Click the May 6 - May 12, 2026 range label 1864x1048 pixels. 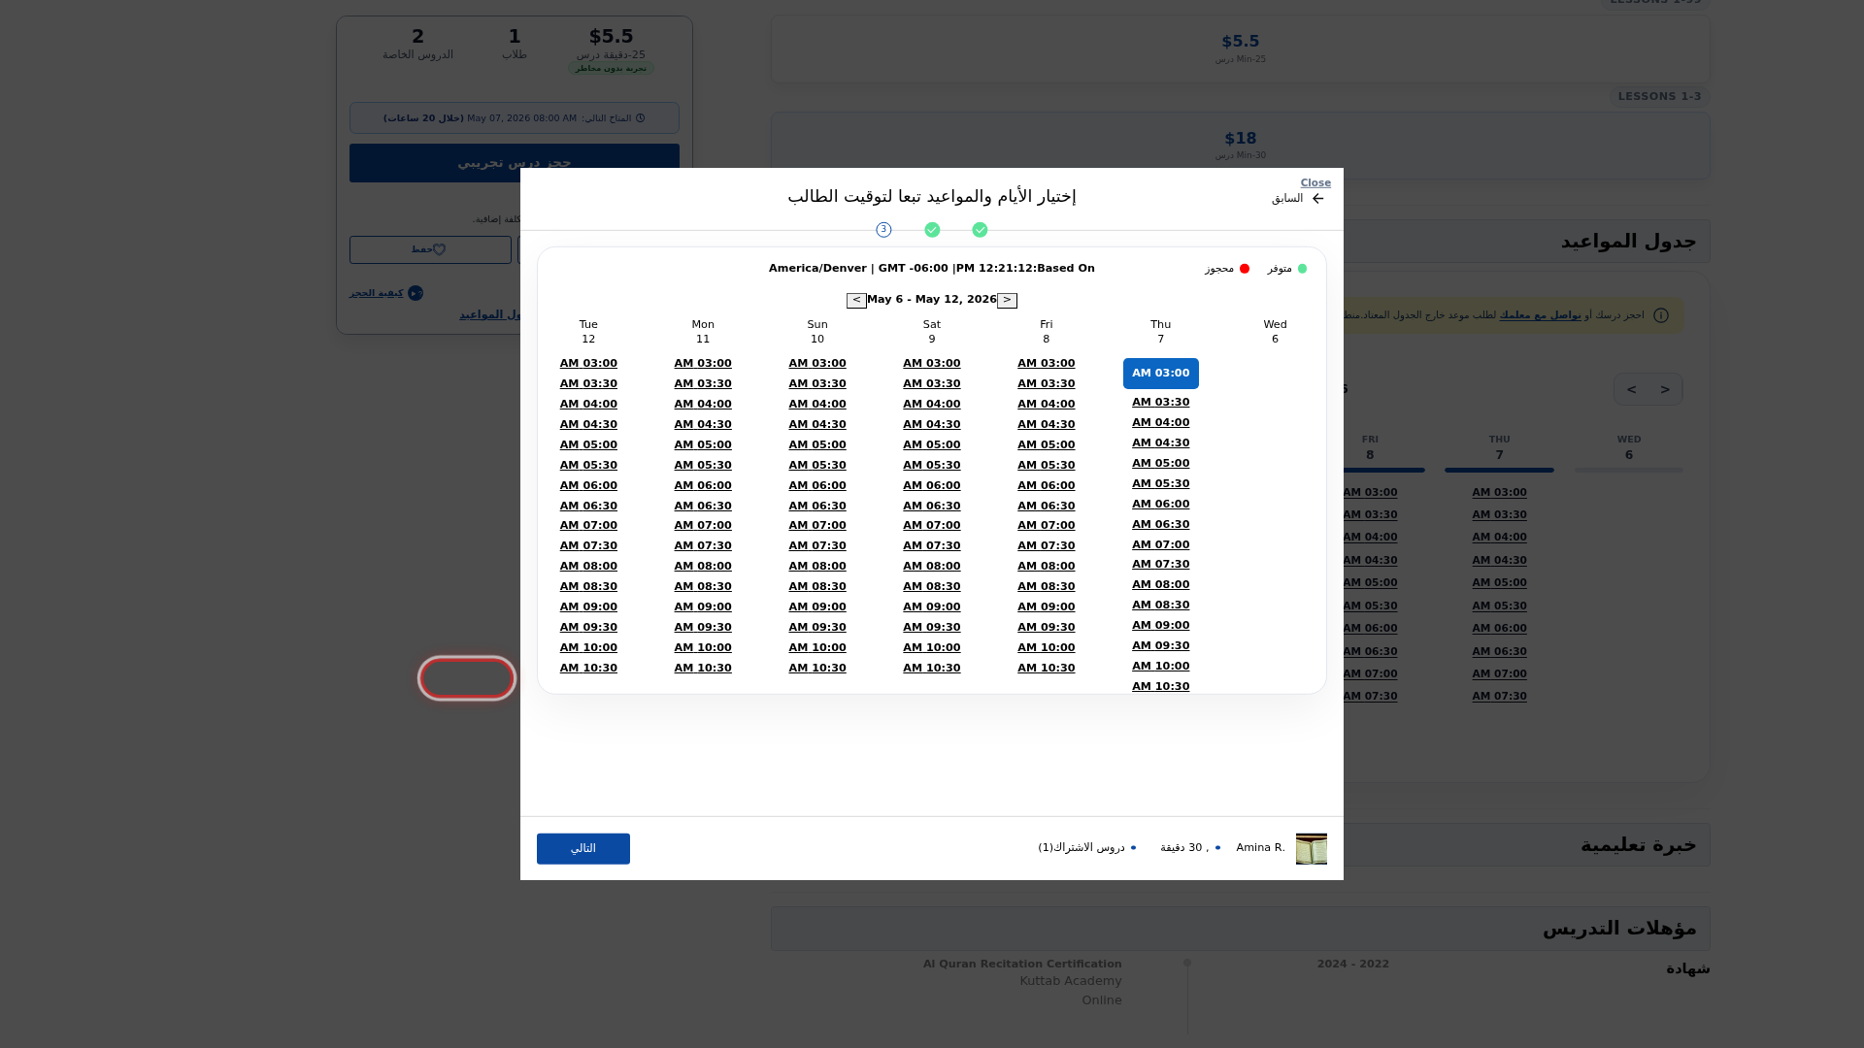pyautogui.click(x=932, y=300)
